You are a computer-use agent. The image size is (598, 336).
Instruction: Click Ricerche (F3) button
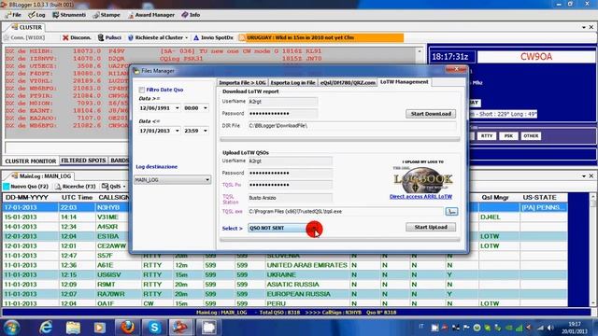(75, 187)
